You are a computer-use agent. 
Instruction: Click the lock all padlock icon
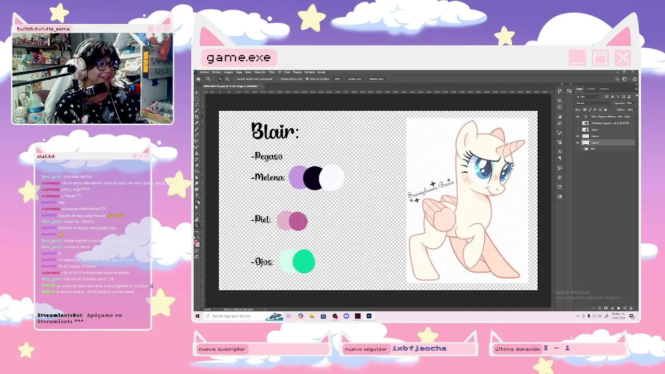pos(605,110)
